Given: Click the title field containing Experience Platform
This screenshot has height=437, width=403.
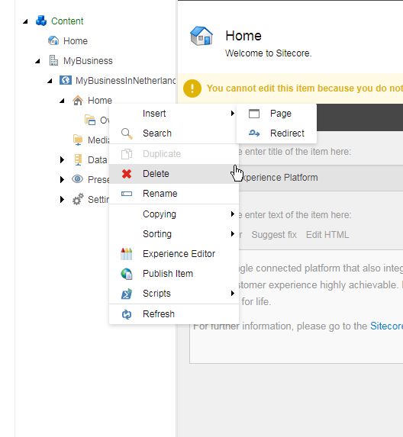Looking at the screenshot, I should tap(296, 178).
